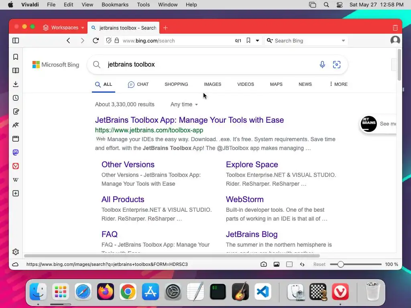The width and height of the screenshot is (411, 308).
Task: Open the Workspaces dropdown
Action: point(63,28)
